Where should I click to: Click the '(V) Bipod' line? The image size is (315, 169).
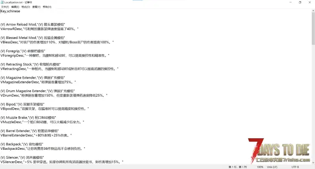[x=22, y=104]
